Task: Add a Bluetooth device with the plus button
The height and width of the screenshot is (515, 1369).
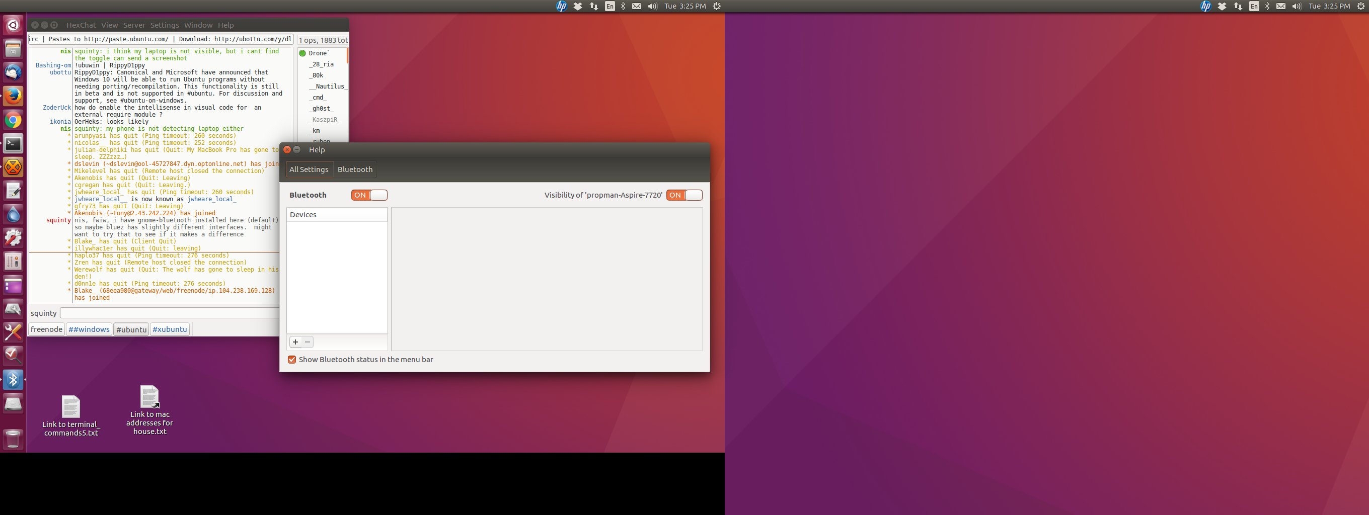Action: (295, 342)
